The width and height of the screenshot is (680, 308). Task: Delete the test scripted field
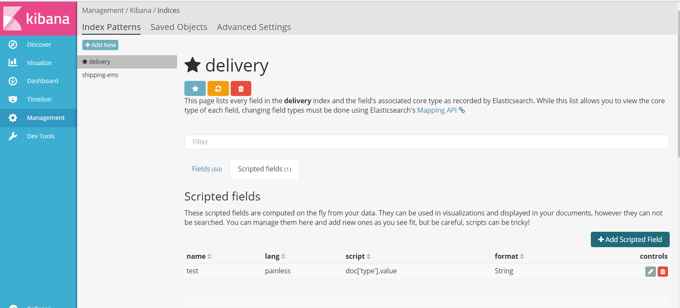(663, 272)
